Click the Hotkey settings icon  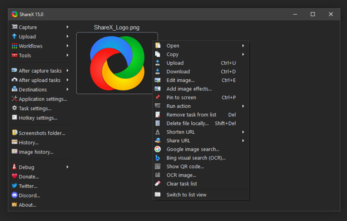(14, 117)
